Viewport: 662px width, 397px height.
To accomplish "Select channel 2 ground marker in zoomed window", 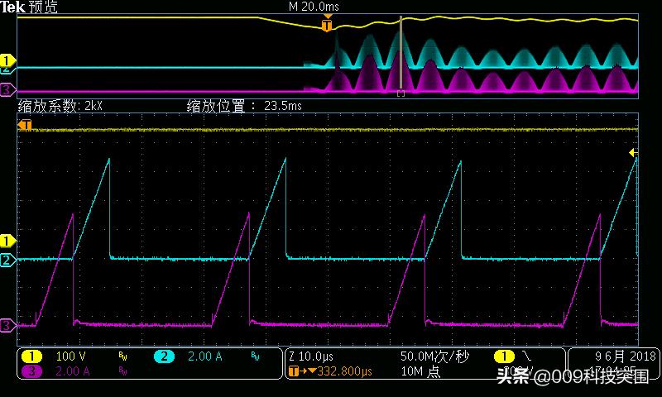I will 7,260.
